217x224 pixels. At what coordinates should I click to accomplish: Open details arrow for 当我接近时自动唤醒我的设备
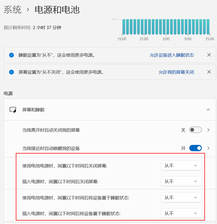click(208, 148)
